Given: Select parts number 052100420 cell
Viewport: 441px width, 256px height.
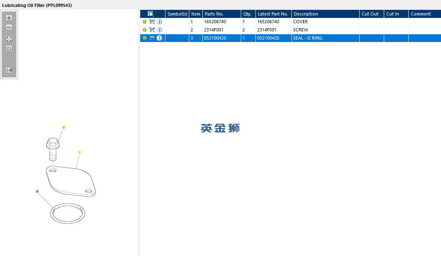Looking at the screenshot, I should (x=222, y=38).
